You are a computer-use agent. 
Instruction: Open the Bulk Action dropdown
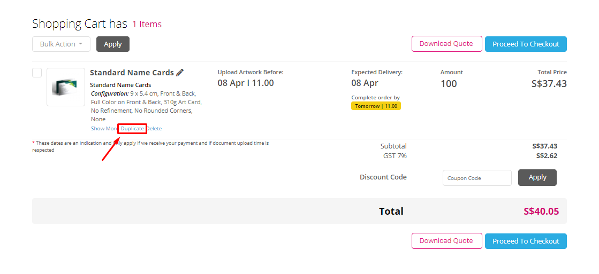pyautogui.click(x=61, y=44)
